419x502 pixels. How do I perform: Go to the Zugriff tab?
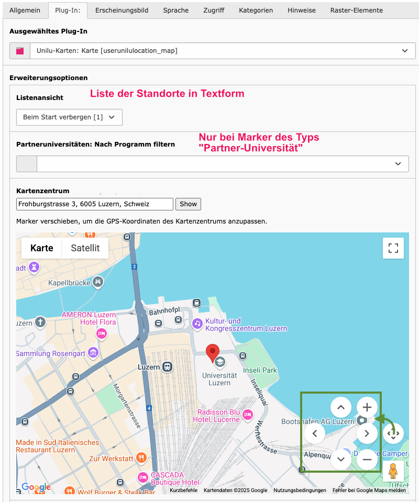[214, 10]
